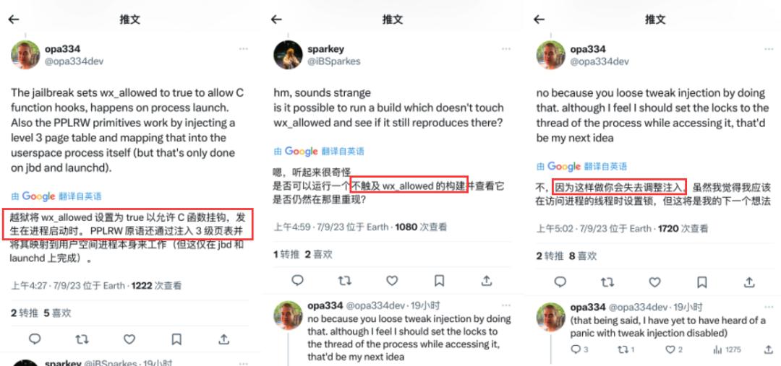
Task: Go back using arrow in the first tweet panel
Action: point(14,19)
